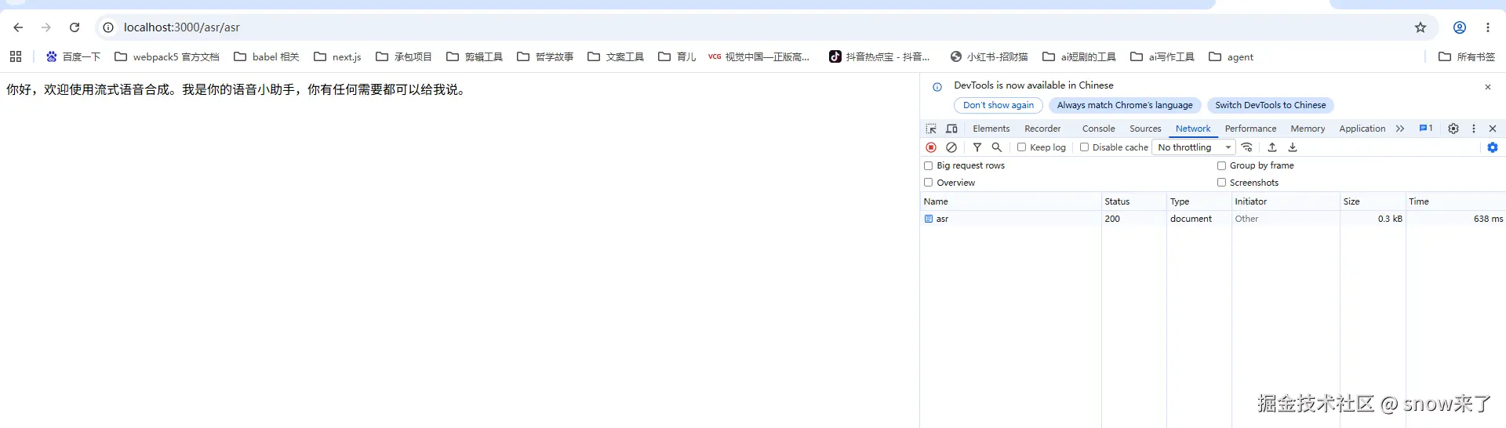This screenshot has height=428, width=1506.
Task: Sort requests by the Size column header
Action: 1373,201
